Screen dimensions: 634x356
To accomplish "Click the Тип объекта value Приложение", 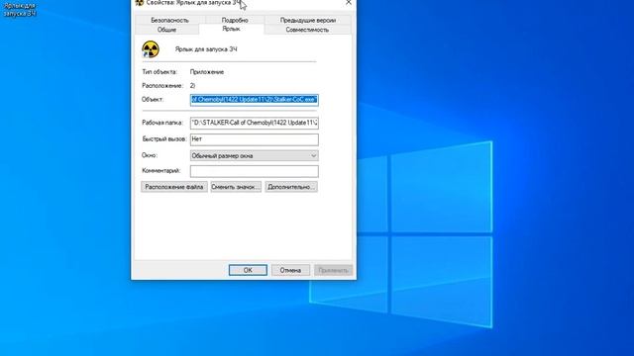I will point(207,72).
